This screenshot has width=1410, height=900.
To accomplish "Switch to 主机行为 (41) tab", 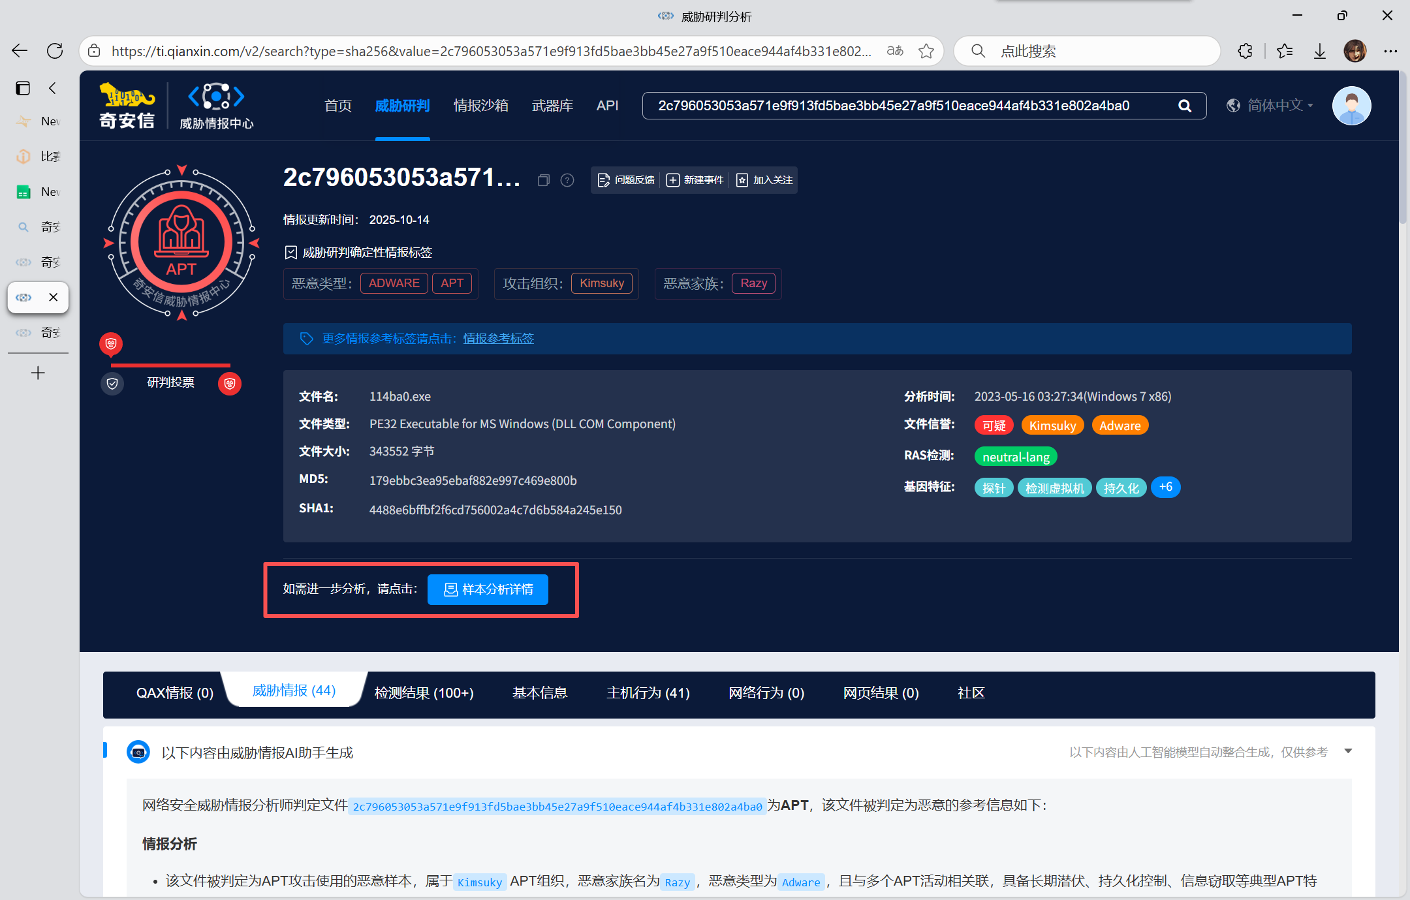I will 648,692.
